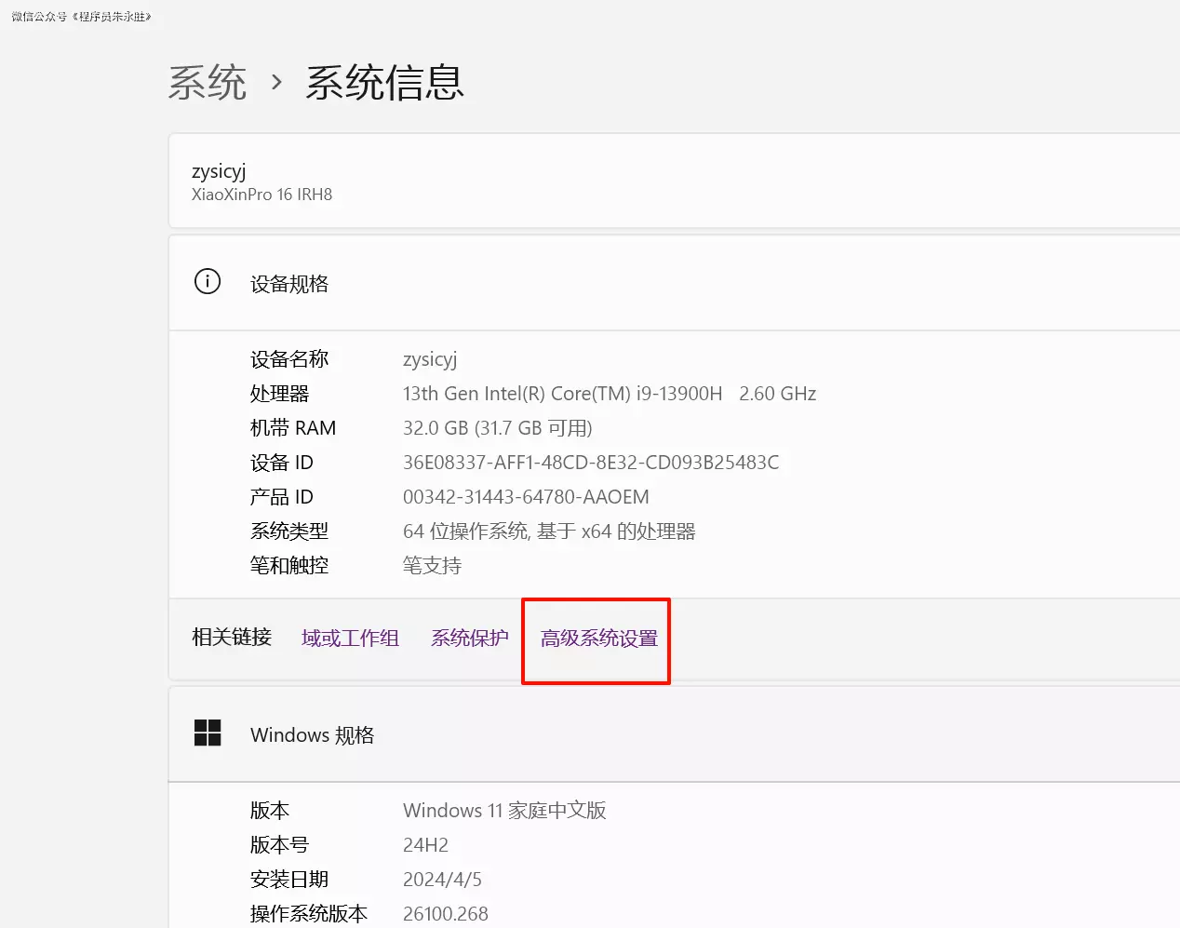Click the 系统信息 page title
1180x928 pixels.
click(384, 83)
